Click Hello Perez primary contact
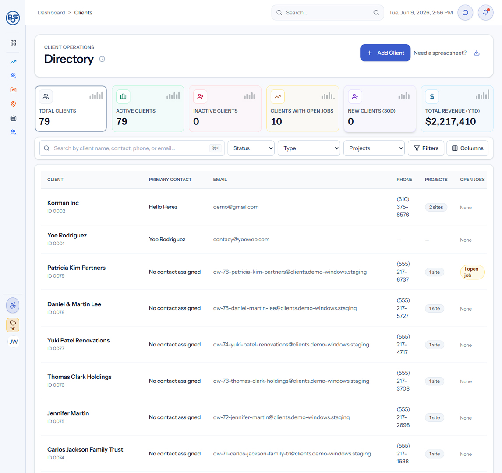 (163, 207)
